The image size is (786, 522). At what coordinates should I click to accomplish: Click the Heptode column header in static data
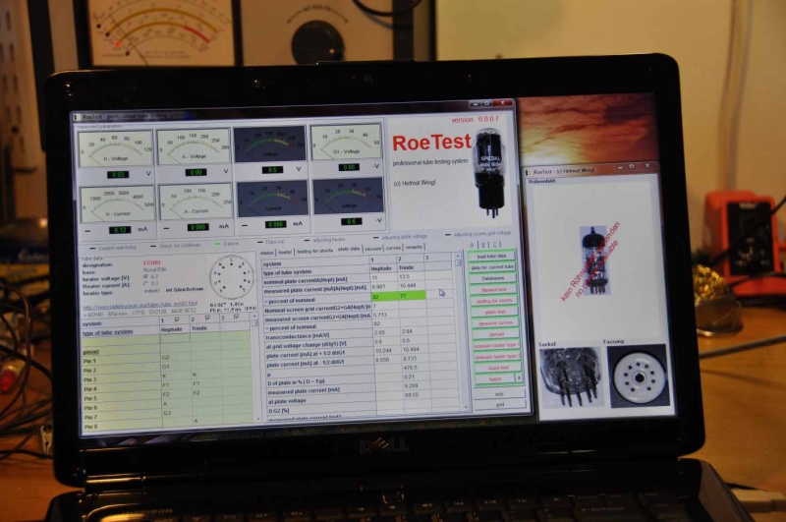(x=381, y=268)
